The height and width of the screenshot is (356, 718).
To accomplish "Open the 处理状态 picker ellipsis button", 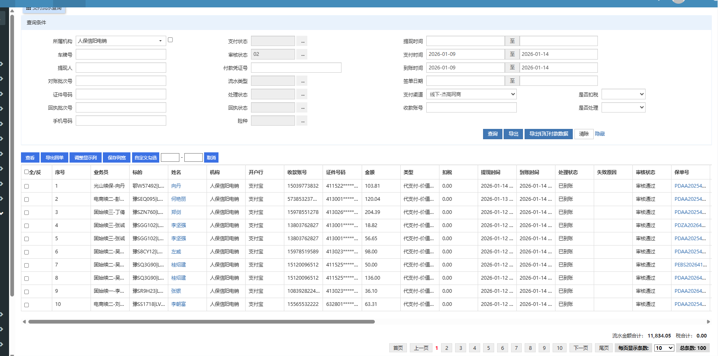I will pos(302,94).
